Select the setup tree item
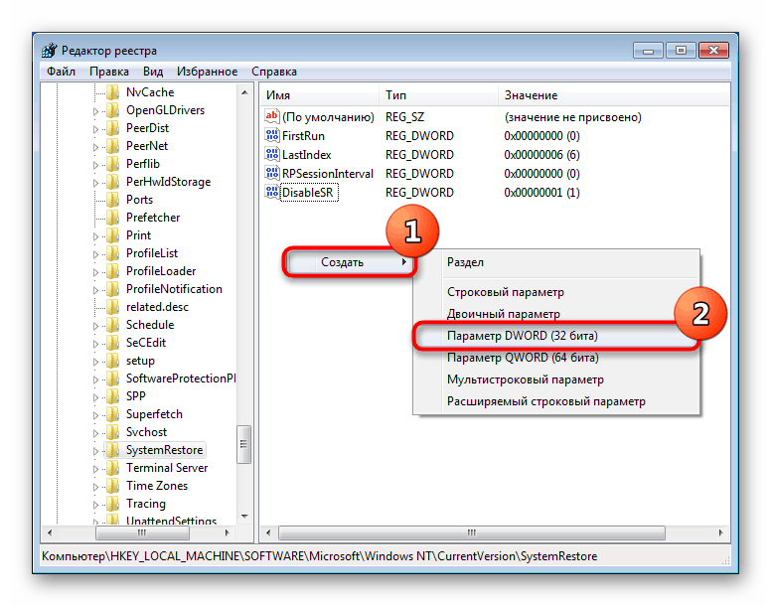The width and height of the screenshot is (771, 606). [x=140, y=361]
